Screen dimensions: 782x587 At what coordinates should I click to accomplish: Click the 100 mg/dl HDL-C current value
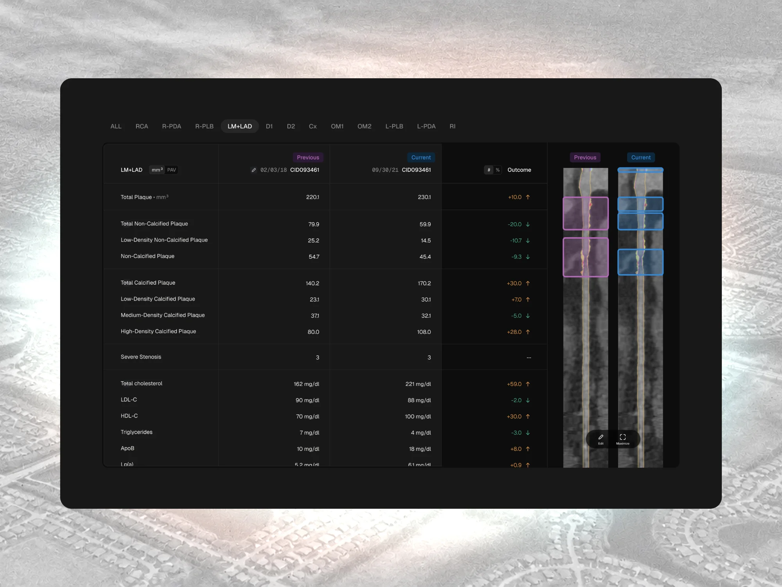(418, 416)
